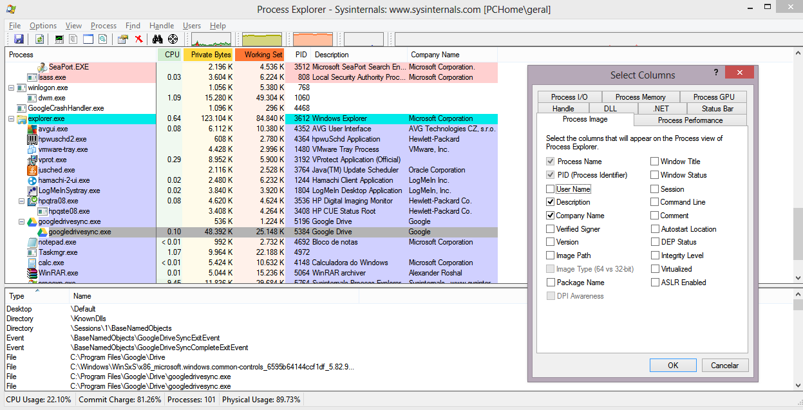Open Find Handle or DLL search
This screenshot has height=410, width=803.
click(157, 39)
